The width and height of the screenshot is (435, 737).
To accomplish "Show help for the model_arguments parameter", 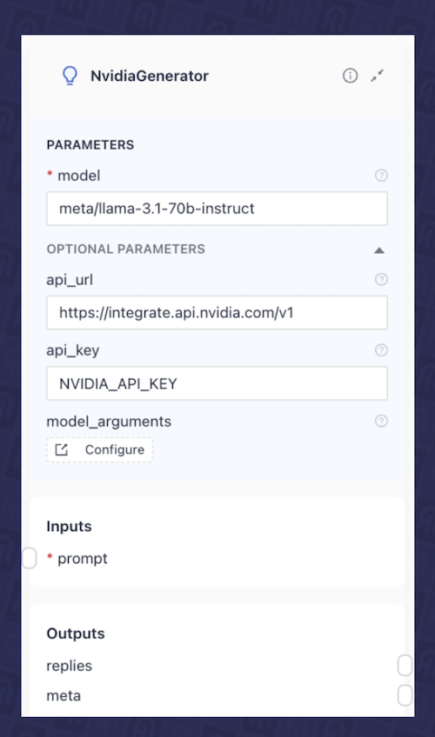I will (381, 421).
